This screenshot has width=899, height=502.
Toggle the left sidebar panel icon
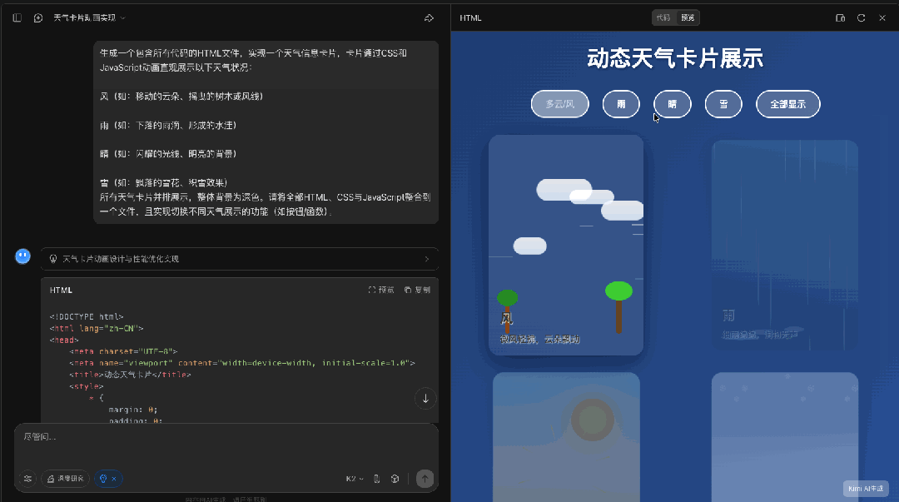tap(17, 17)
